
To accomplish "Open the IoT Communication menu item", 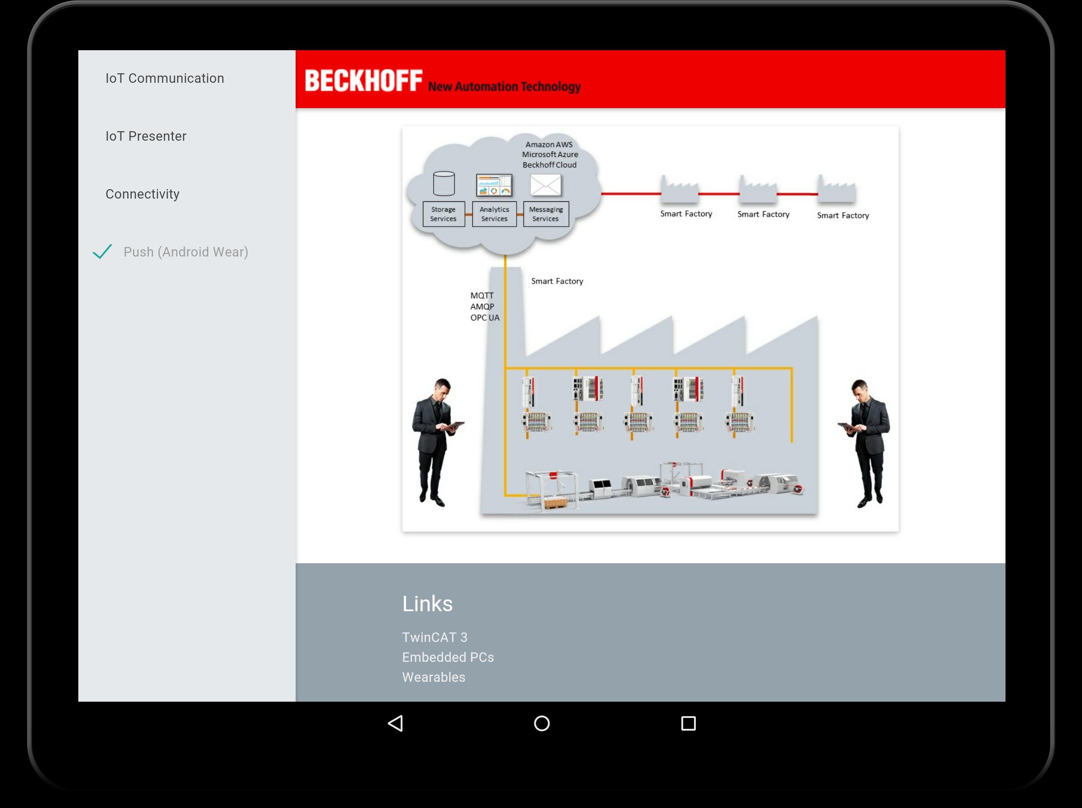I will point(165,78).
